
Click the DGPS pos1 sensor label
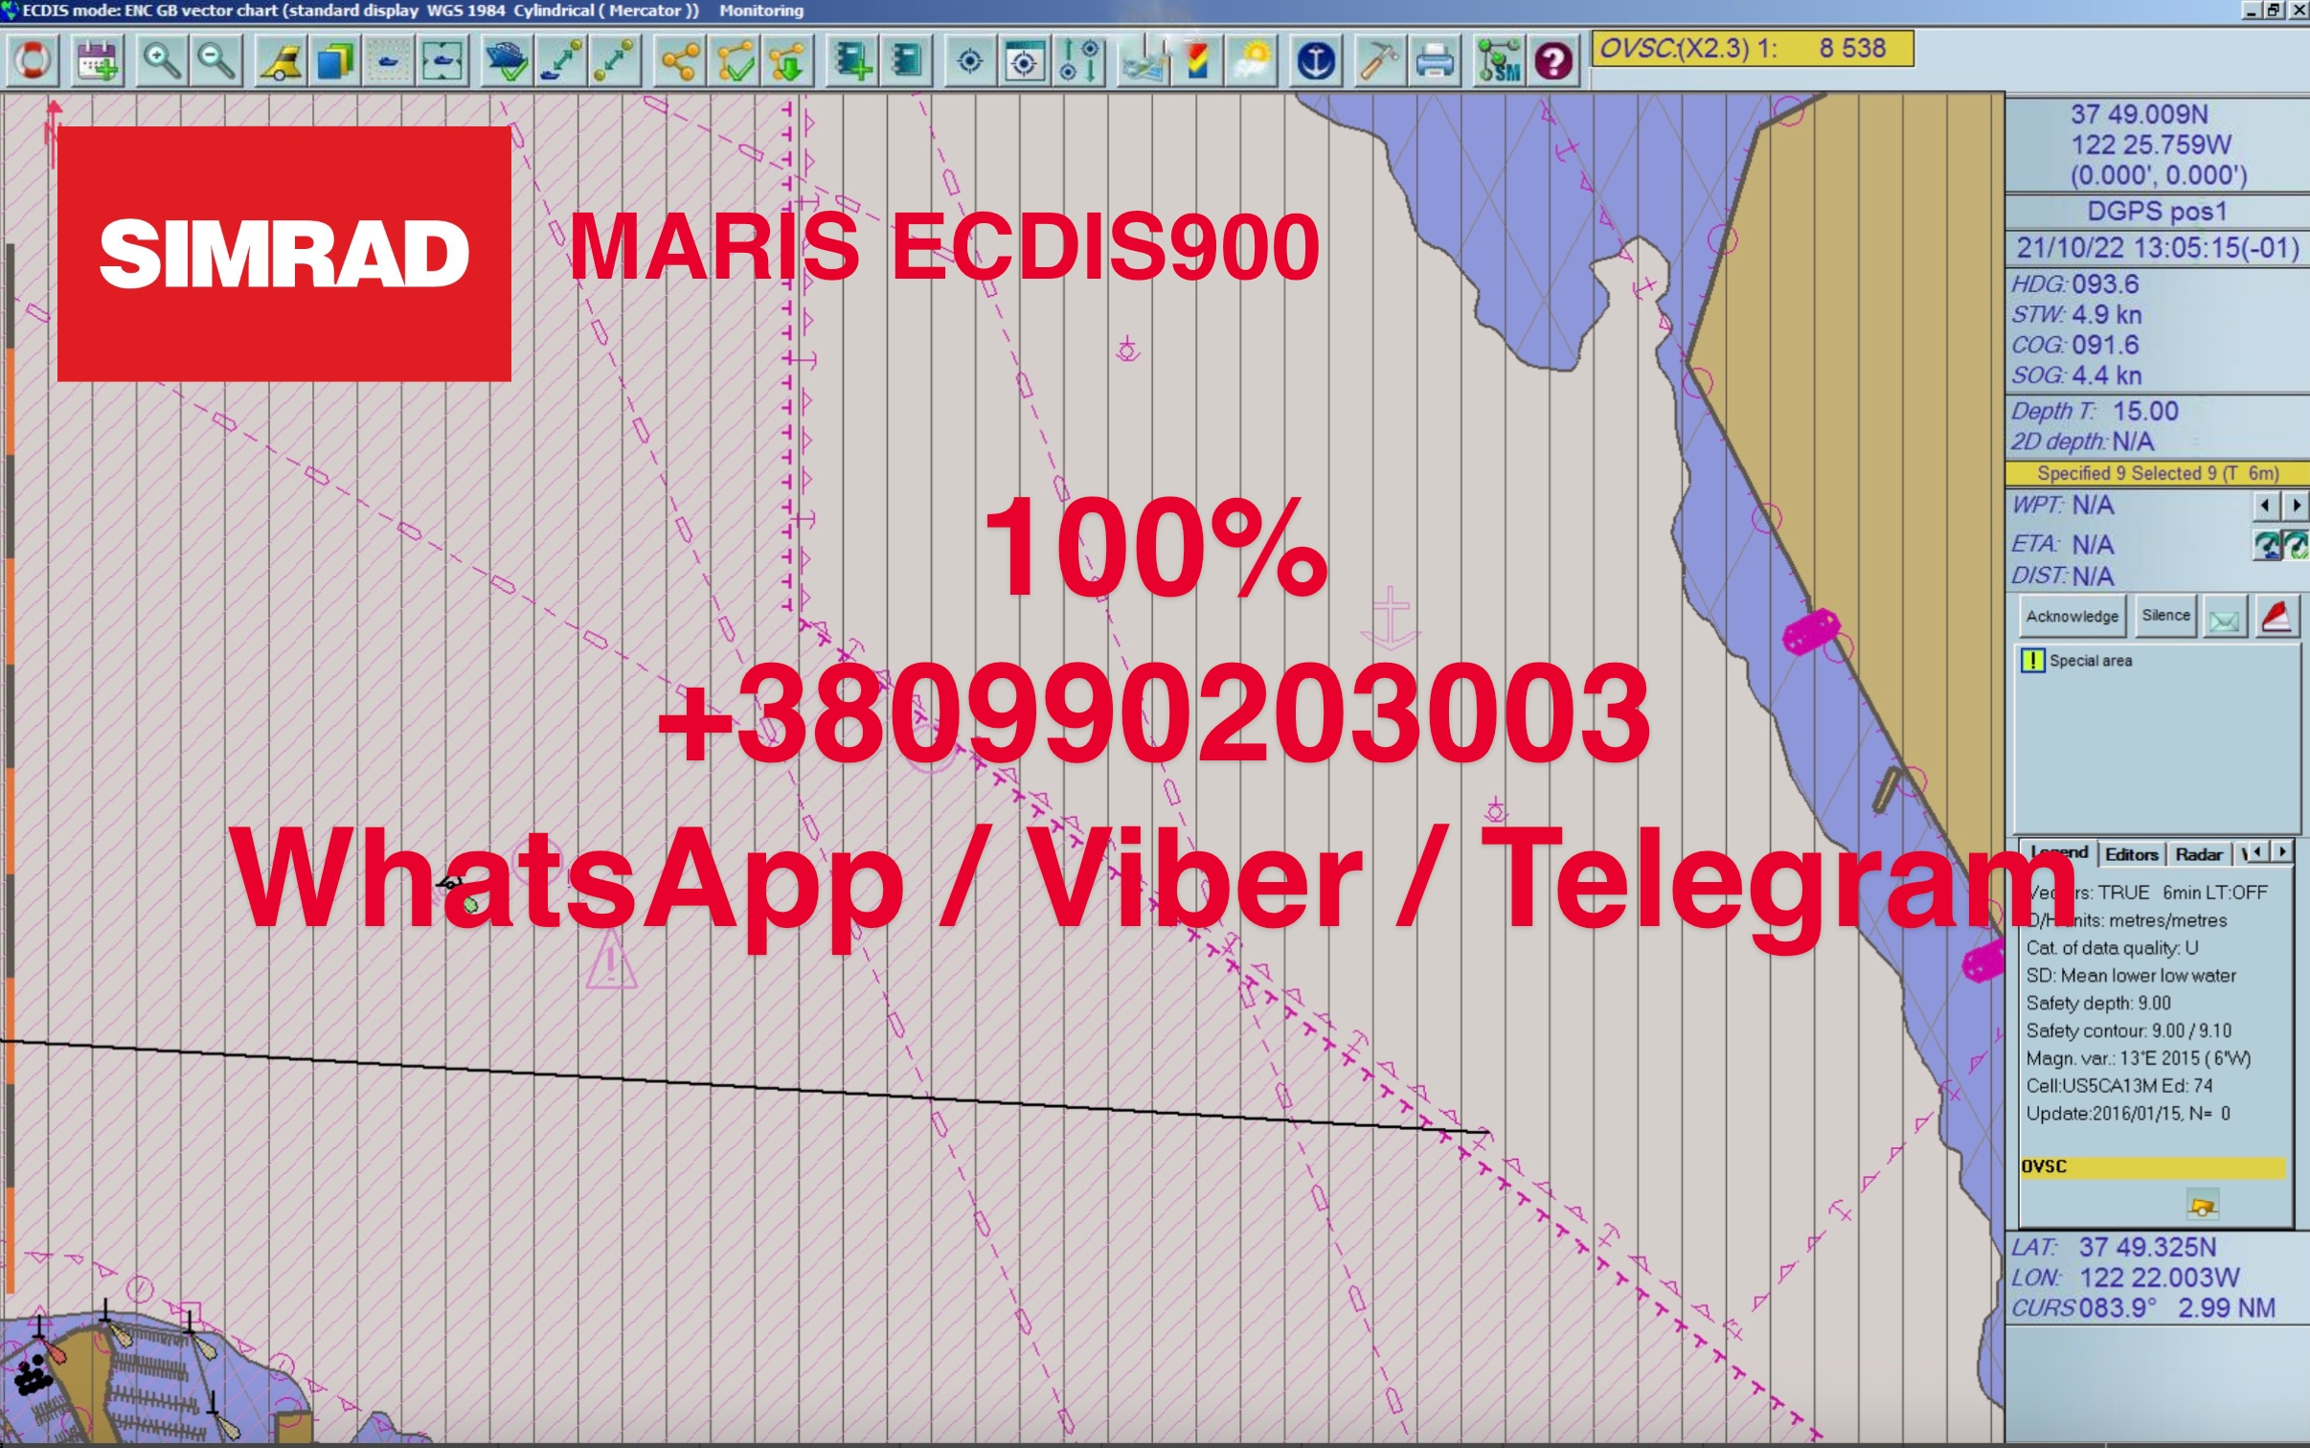tap(2157, 212)
